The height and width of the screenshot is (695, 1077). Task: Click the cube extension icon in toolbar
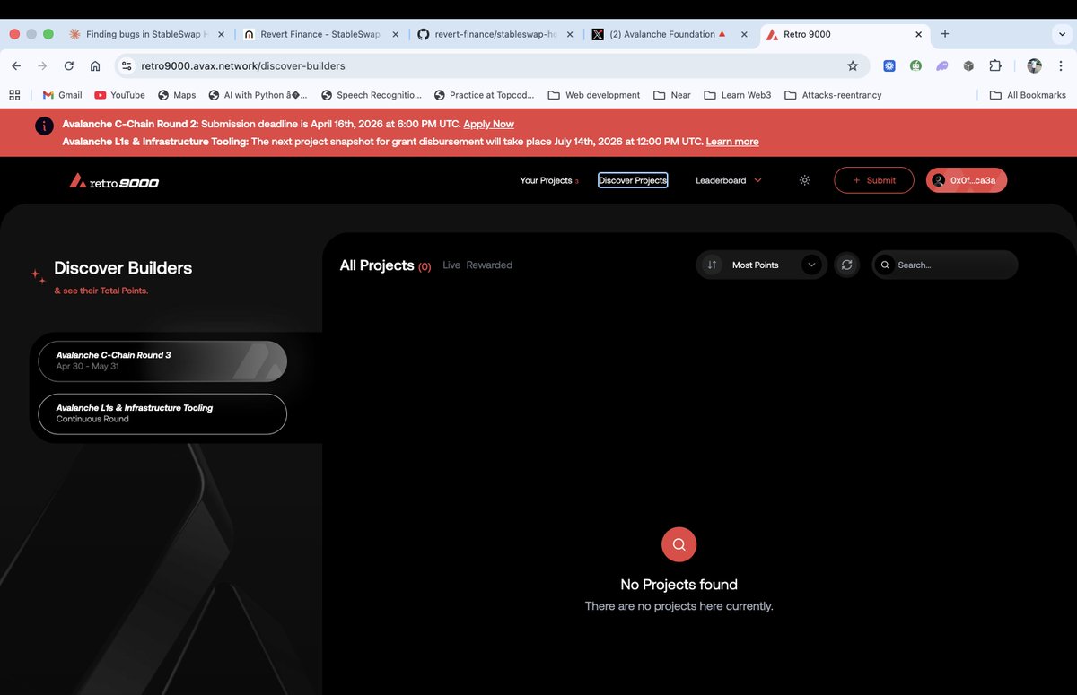click(968, 65)
